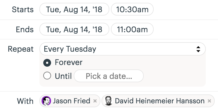218x110 pixels.
Task: Click David Heinemeier Hansson's avatar photo
Action: click(x=108, y=101)
